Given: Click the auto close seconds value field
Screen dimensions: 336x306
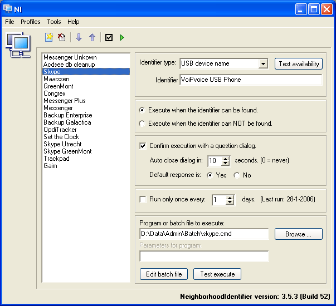Looking at the screenshot, I should (x=215, y=161).
